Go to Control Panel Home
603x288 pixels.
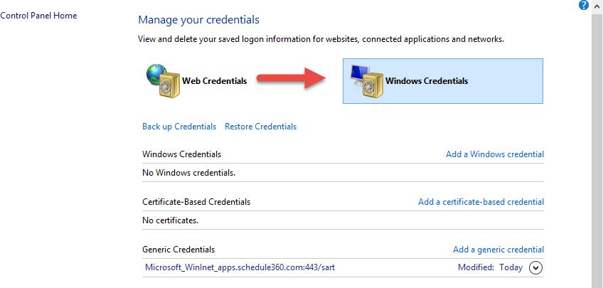(38, 16)
